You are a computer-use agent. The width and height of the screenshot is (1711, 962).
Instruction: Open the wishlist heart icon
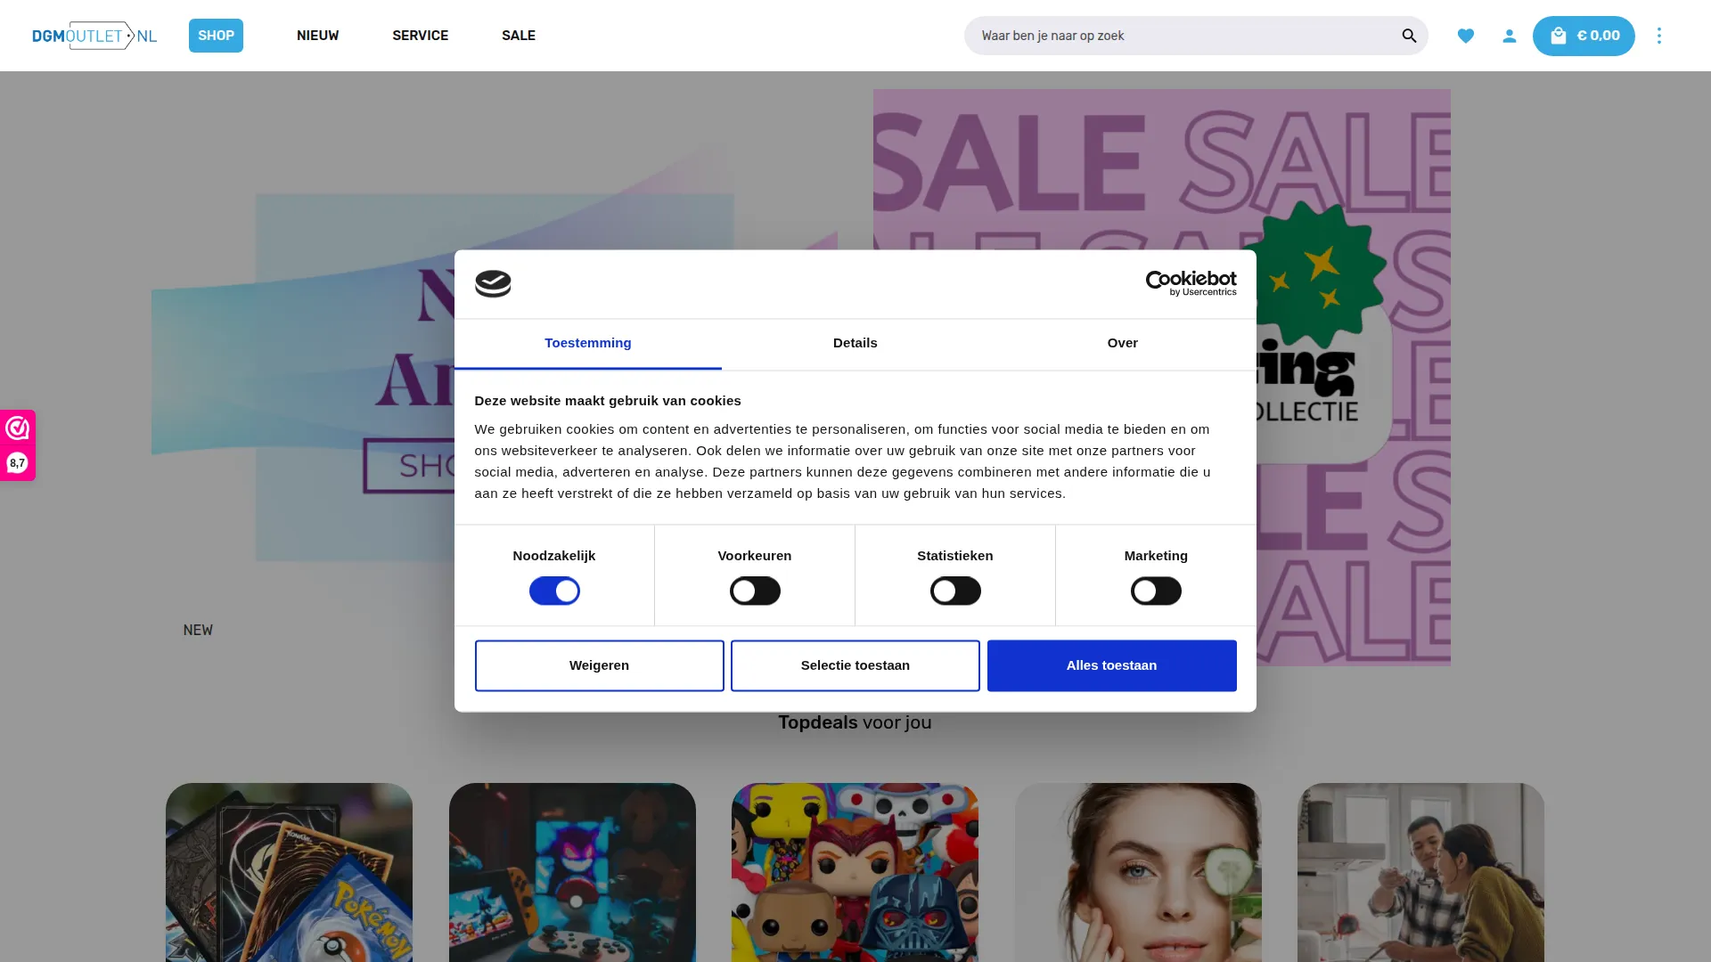(x=1466, y=36)
